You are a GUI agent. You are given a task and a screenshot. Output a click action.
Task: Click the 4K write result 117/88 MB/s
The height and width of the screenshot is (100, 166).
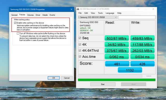click(142, 45)
